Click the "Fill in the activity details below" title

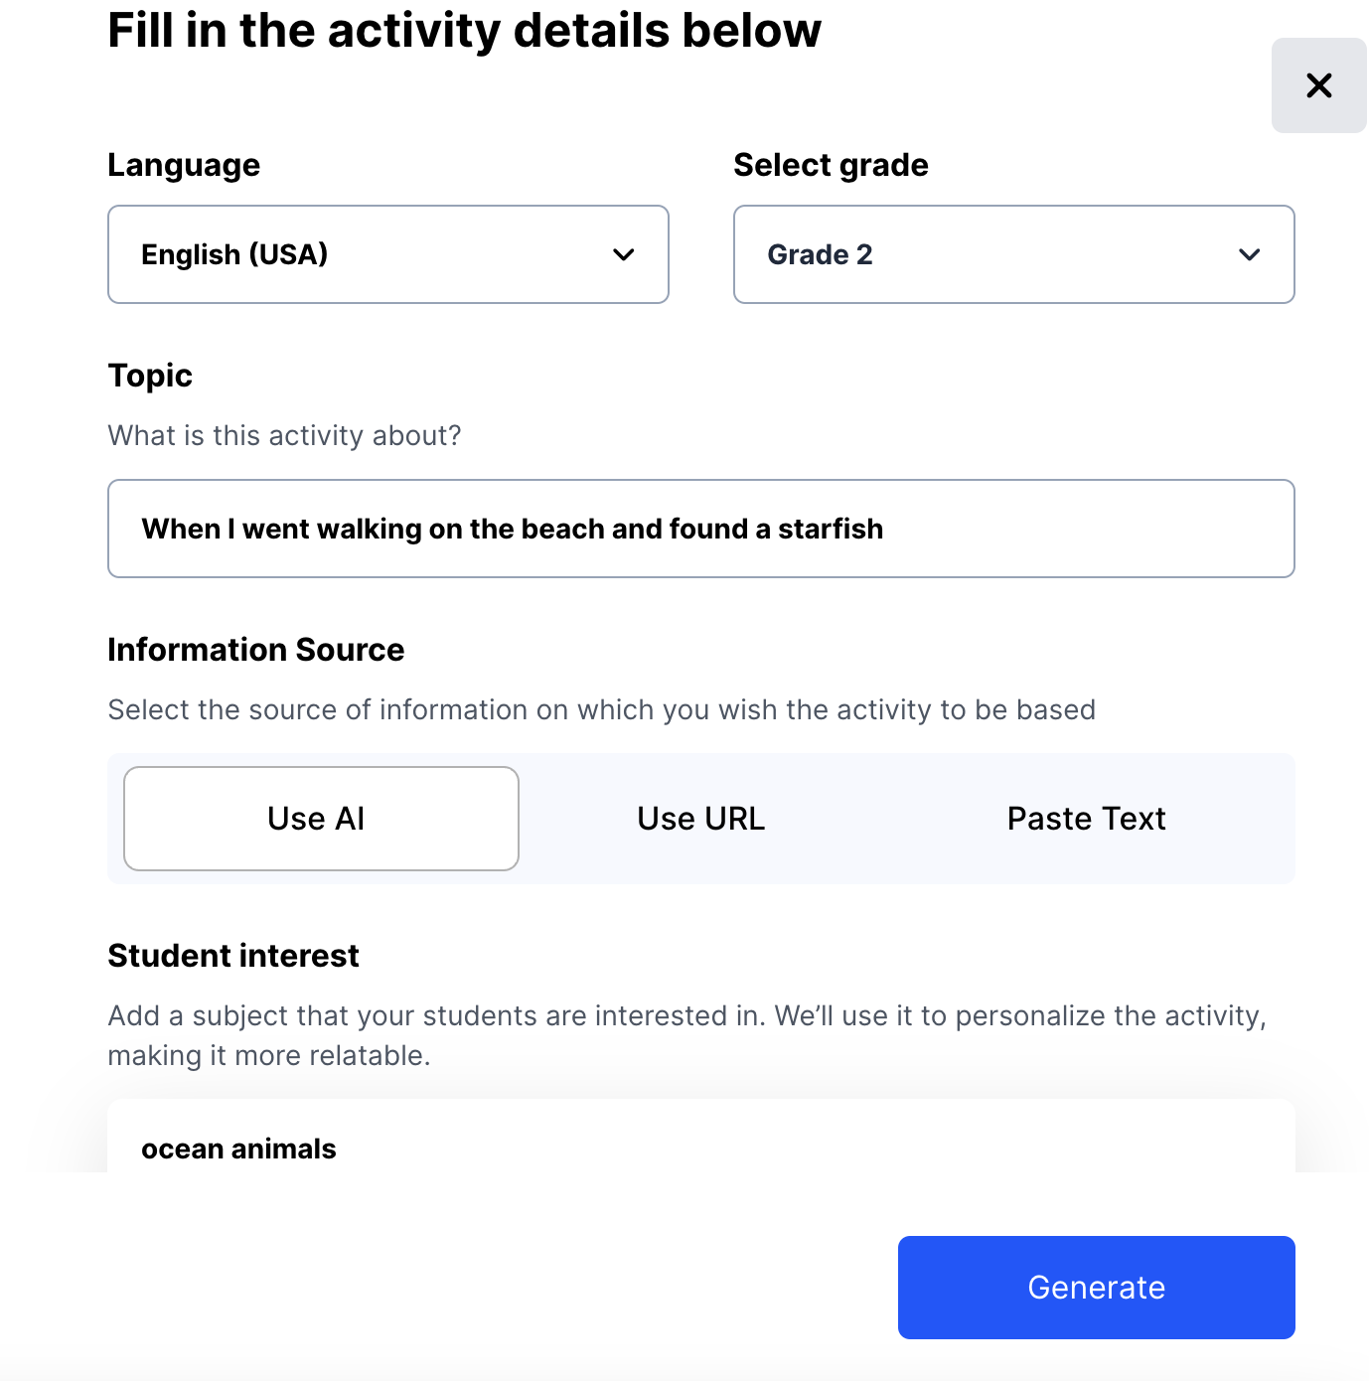464,30
